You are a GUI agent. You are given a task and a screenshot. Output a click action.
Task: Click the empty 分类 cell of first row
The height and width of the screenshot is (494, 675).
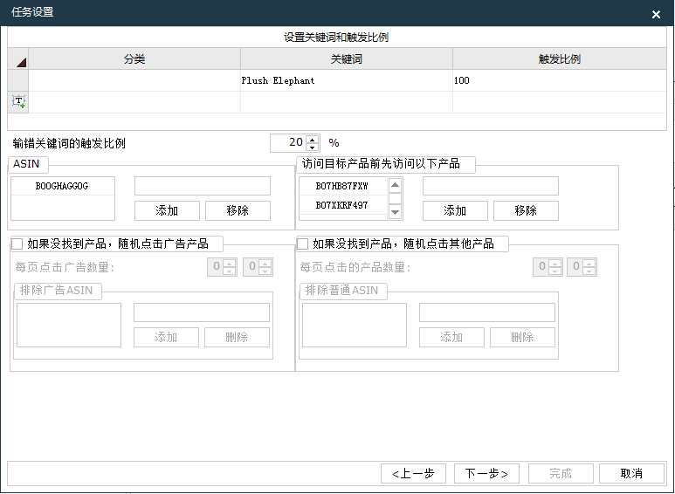pyautogui.click(x=134, y=80)
